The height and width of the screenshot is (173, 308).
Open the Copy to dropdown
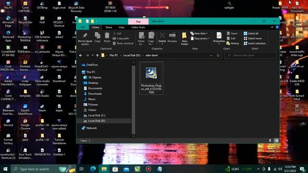(x=151, y=38)
